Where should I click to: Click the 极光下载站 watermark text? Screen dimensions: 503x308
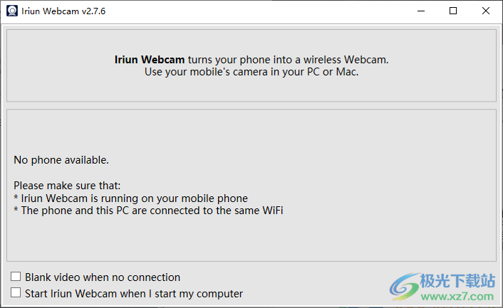pyautogui.click(x=457, y=281)
